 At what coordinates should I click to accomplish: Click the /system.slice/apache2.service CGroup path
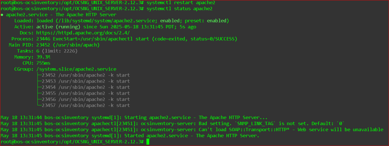[x=76, y=69]
